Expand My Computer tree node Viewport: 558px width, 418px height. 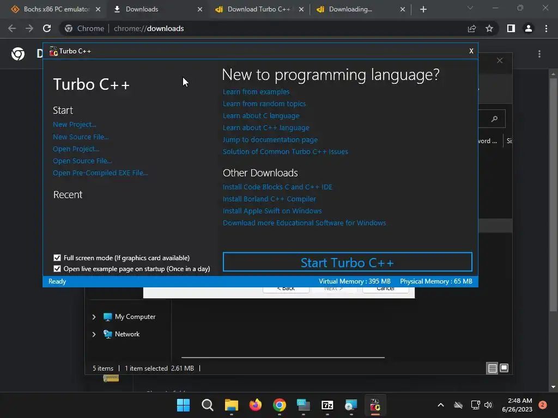94,317
